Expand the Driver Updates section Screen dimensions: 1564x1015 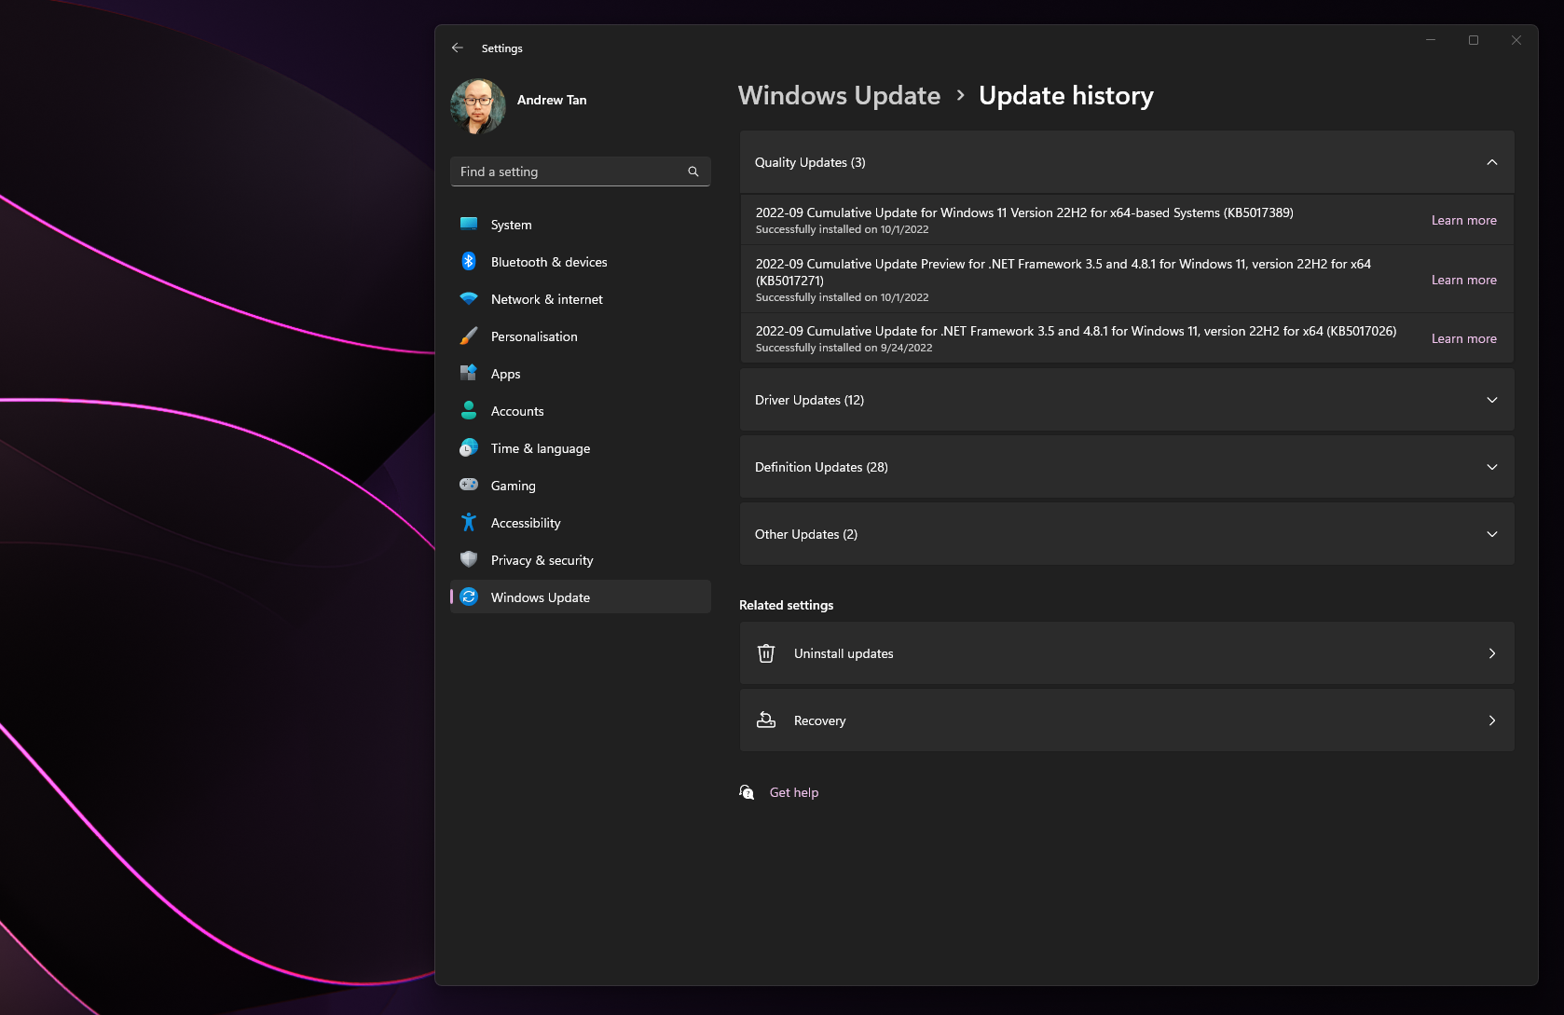[1491, 400]
